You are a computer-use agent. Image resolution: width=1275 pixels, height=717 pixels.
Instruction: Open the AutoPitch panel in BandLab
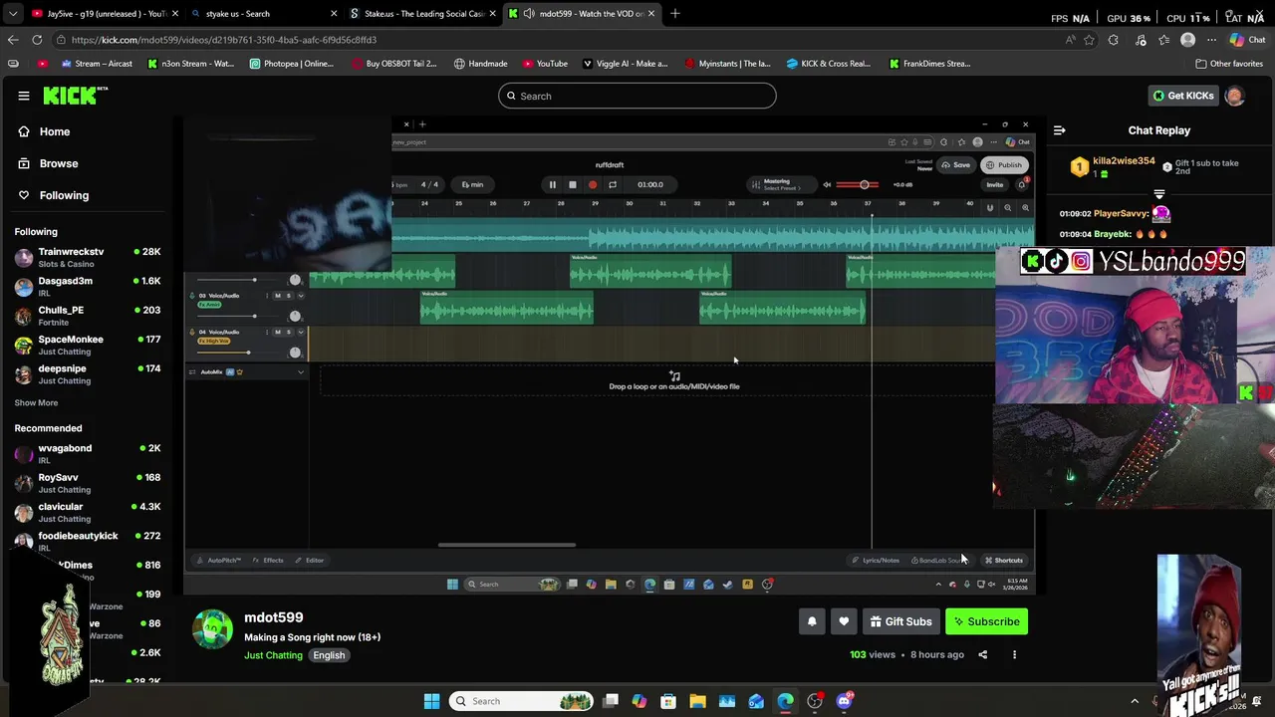point(219,560)
